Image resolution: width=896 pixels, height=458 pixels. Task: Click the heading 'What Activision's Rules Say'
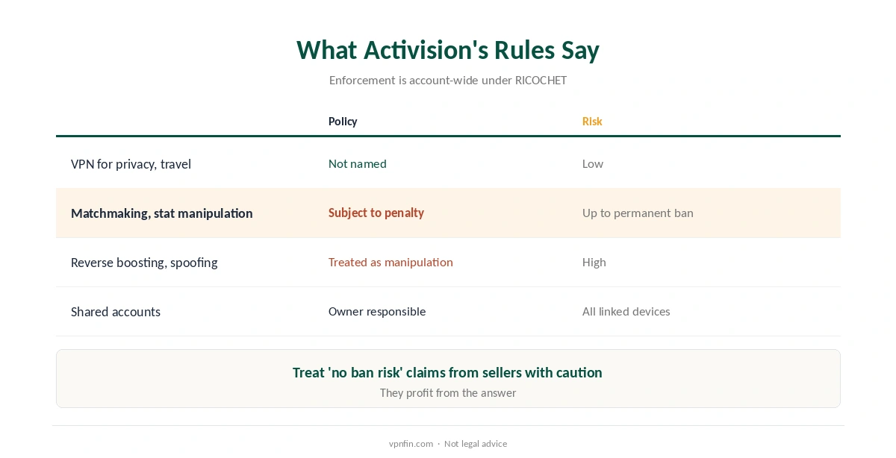(448, 50)
